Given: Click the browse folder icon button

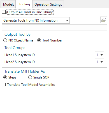Looking at the screenshot, I should [x=104, y=20].
